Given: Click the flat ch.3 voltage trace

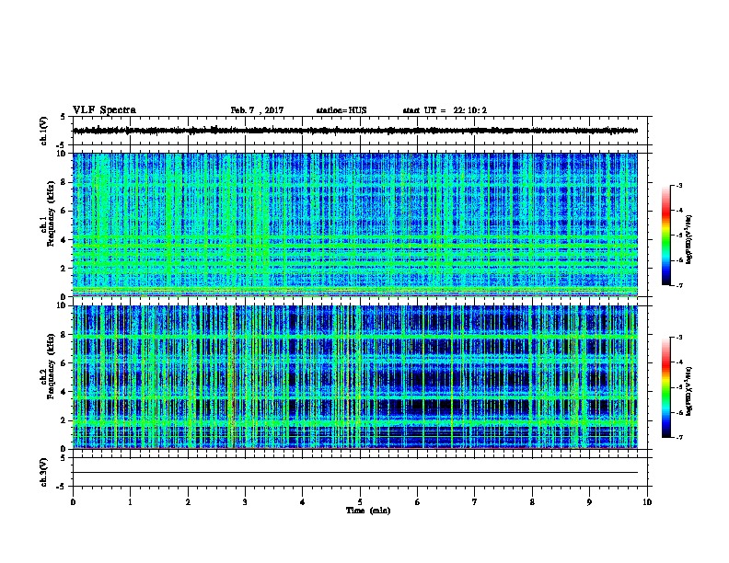Looking at the screenshot, I should pyautogui.click(x=355, y=473).
